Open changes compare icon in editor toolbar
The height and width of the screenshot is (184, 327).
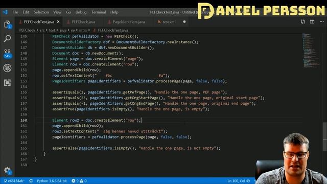pyautogui.click(x=302, y=21)
